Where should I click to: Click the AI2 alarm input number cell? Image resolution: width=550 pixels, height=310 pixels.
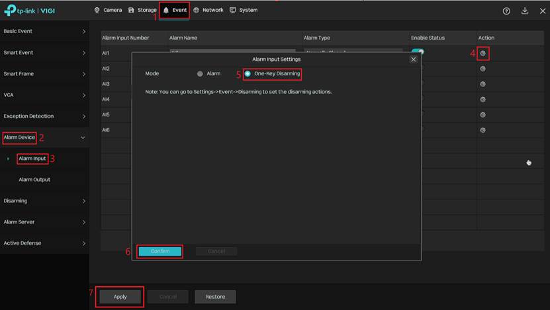tap(106, 69)
